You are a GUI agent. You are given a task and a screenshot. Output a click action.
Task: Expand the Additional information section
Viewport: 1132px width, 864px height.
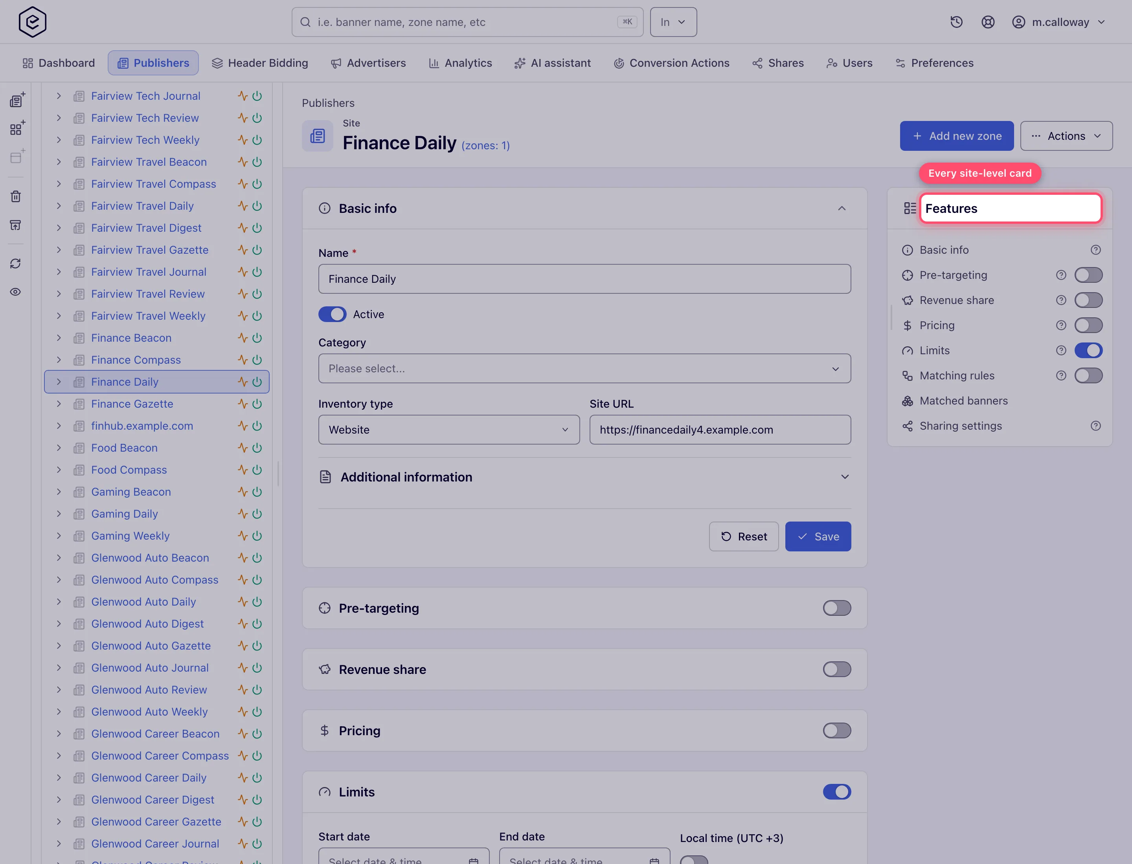click(584, 477)
